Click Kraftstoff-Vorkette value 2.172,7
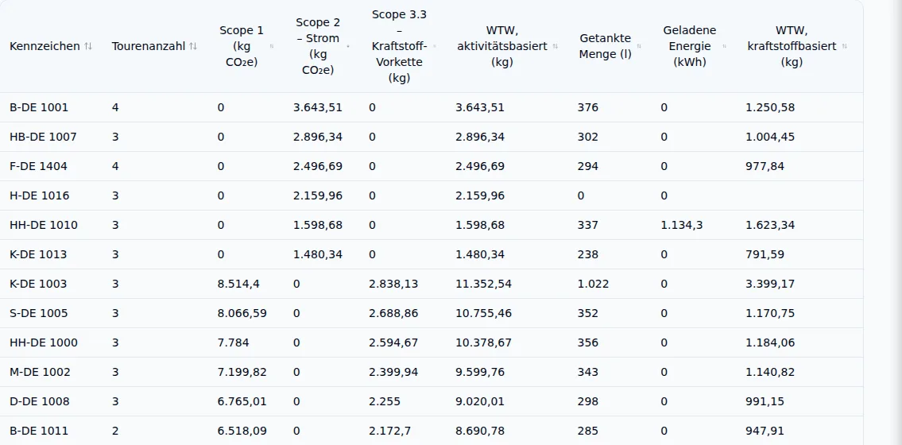The height and width of the screenshot is (445, 902). point(389,431)
